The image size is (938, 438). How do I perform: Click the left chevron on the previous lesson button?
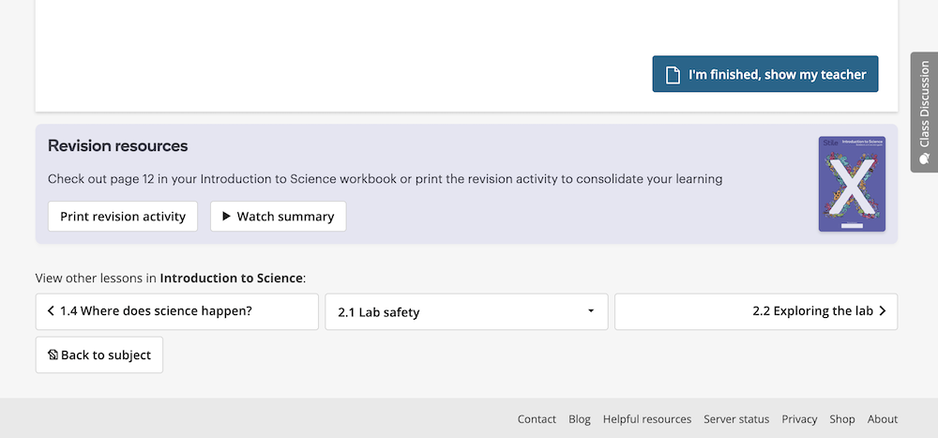coord(51,311)
